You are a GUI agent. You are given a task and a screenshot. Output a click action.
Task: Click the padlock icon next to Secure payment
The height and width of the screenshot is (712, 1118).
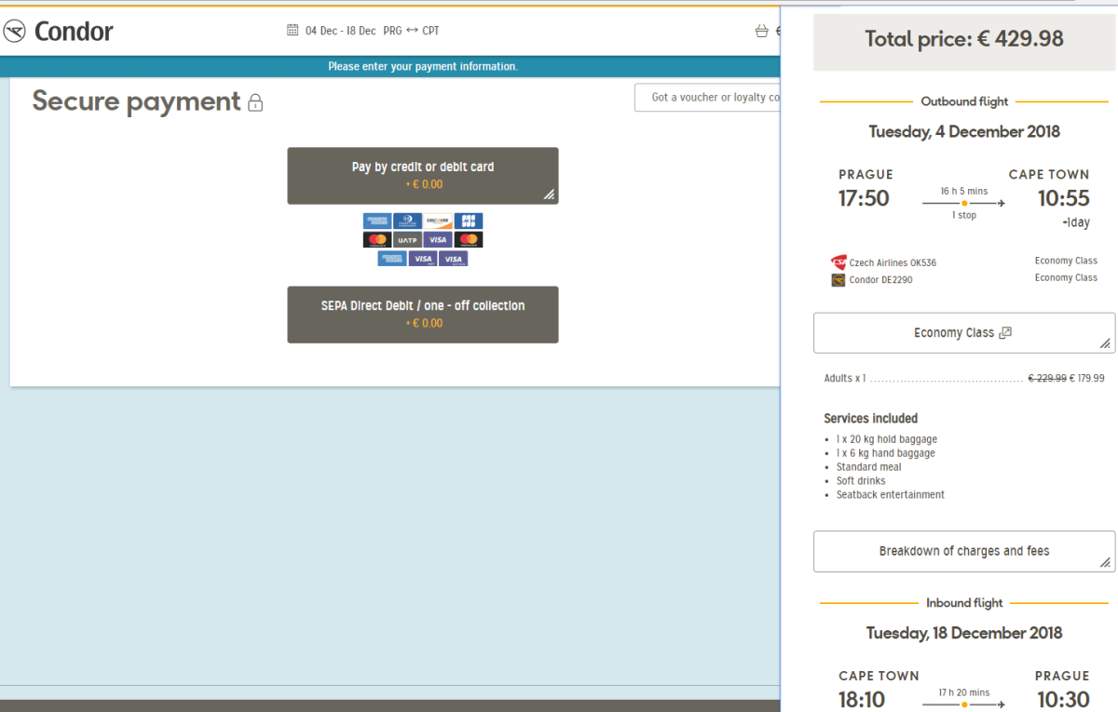click(255, 102)
